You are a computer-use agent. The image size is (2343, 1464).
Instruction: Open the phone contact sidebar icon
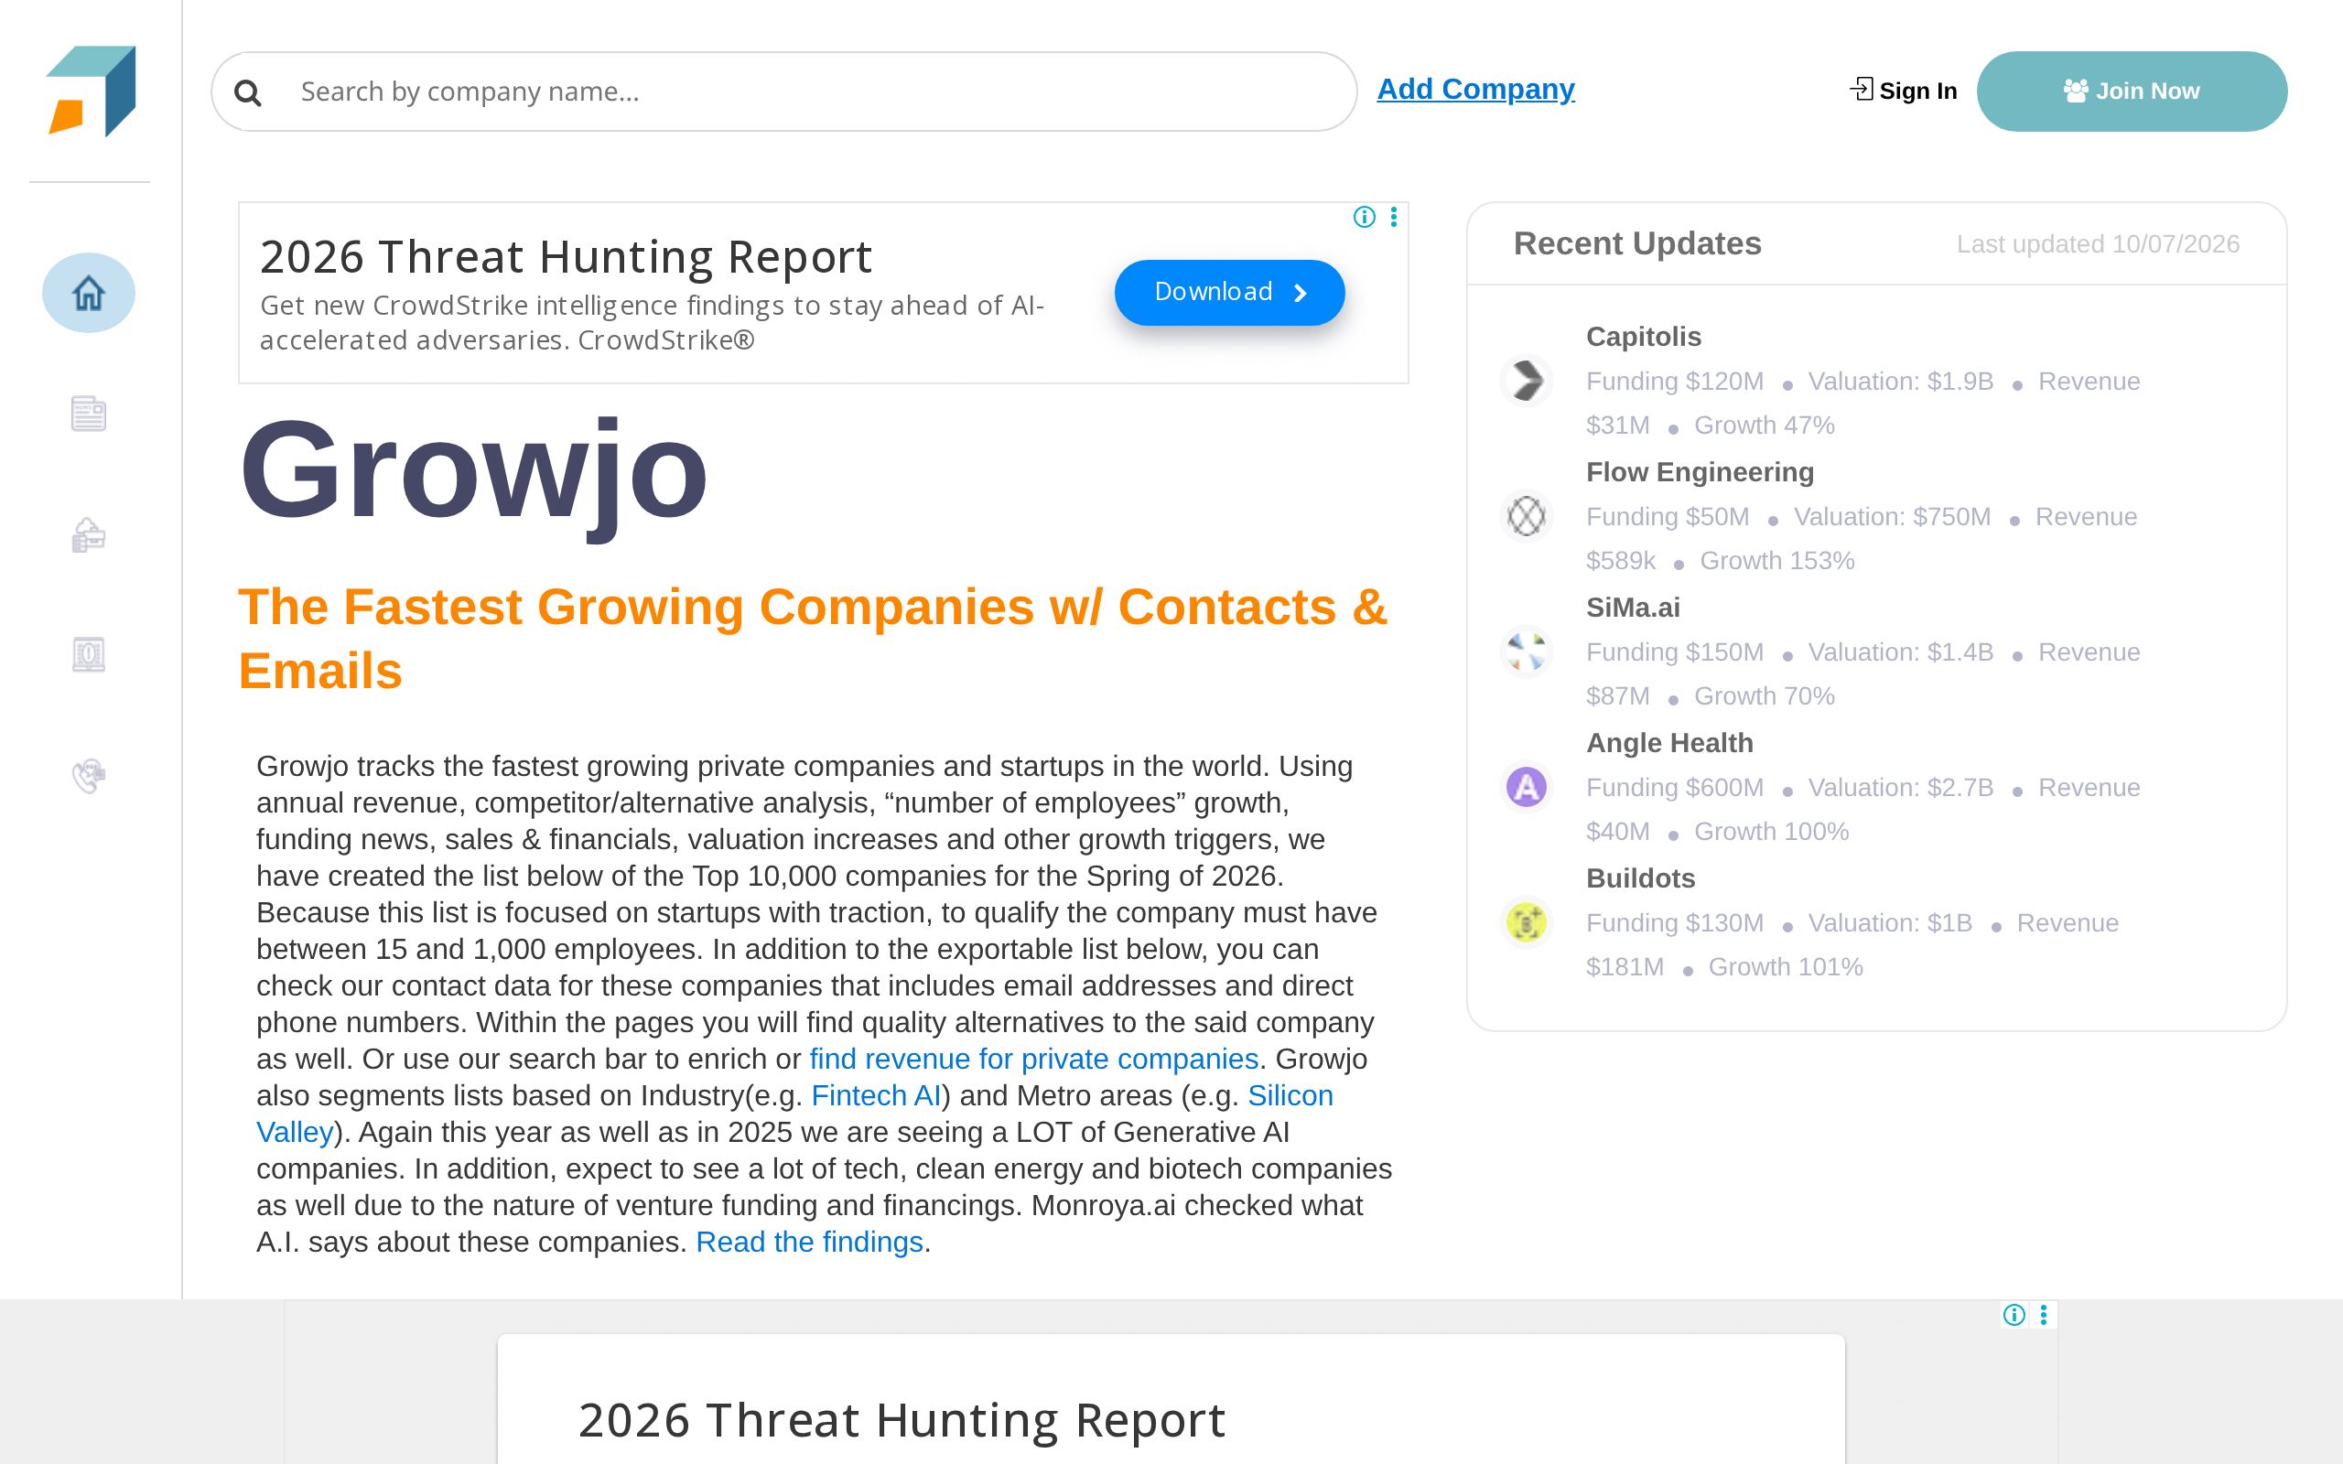[88, 776]
